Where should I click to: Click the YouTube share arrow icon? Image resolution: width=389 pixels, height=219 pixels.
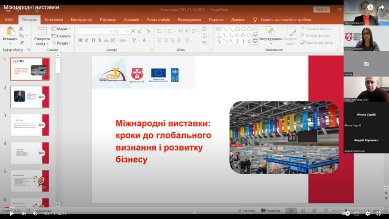point(381,8)
